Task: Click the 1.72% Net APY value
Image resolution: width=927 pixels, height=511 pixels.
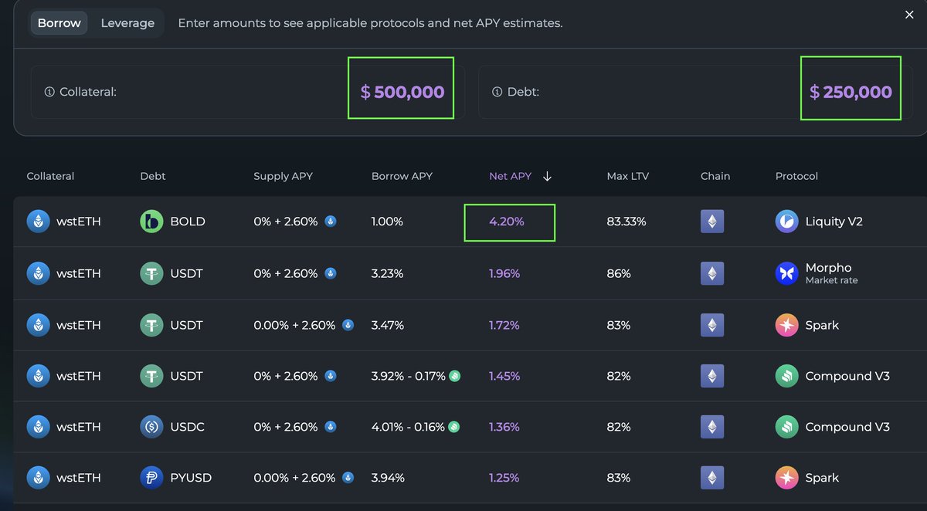Action: 504,325
